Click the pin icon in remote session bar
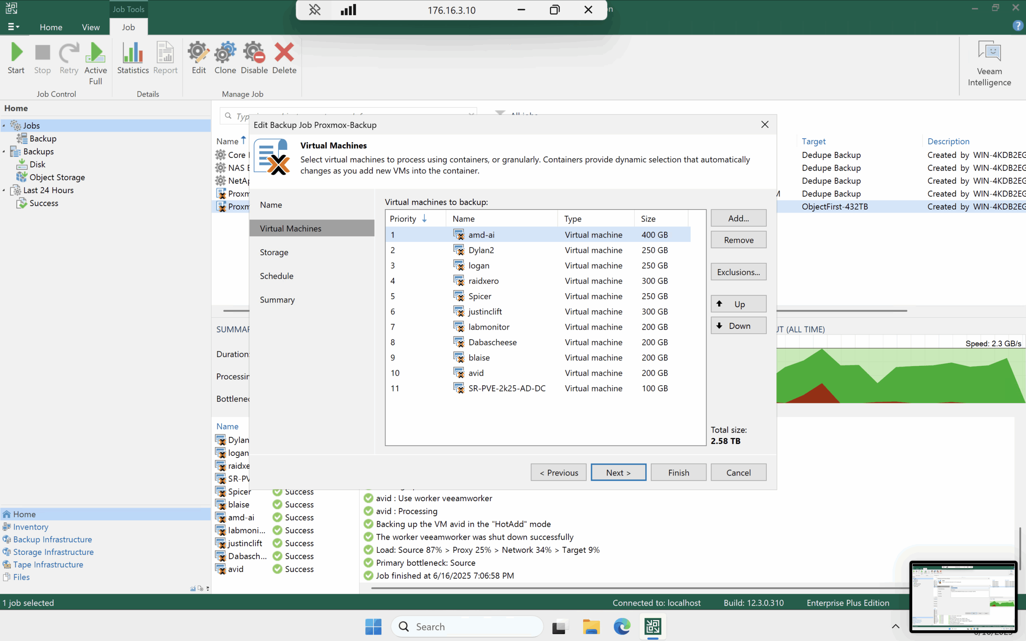The height and width of the screenshot is (641, 1026). click(x=315, y=9)
